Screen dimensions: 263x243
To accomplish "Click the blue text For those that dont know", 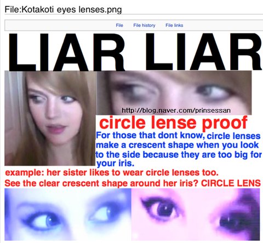I will click(150, 135).
